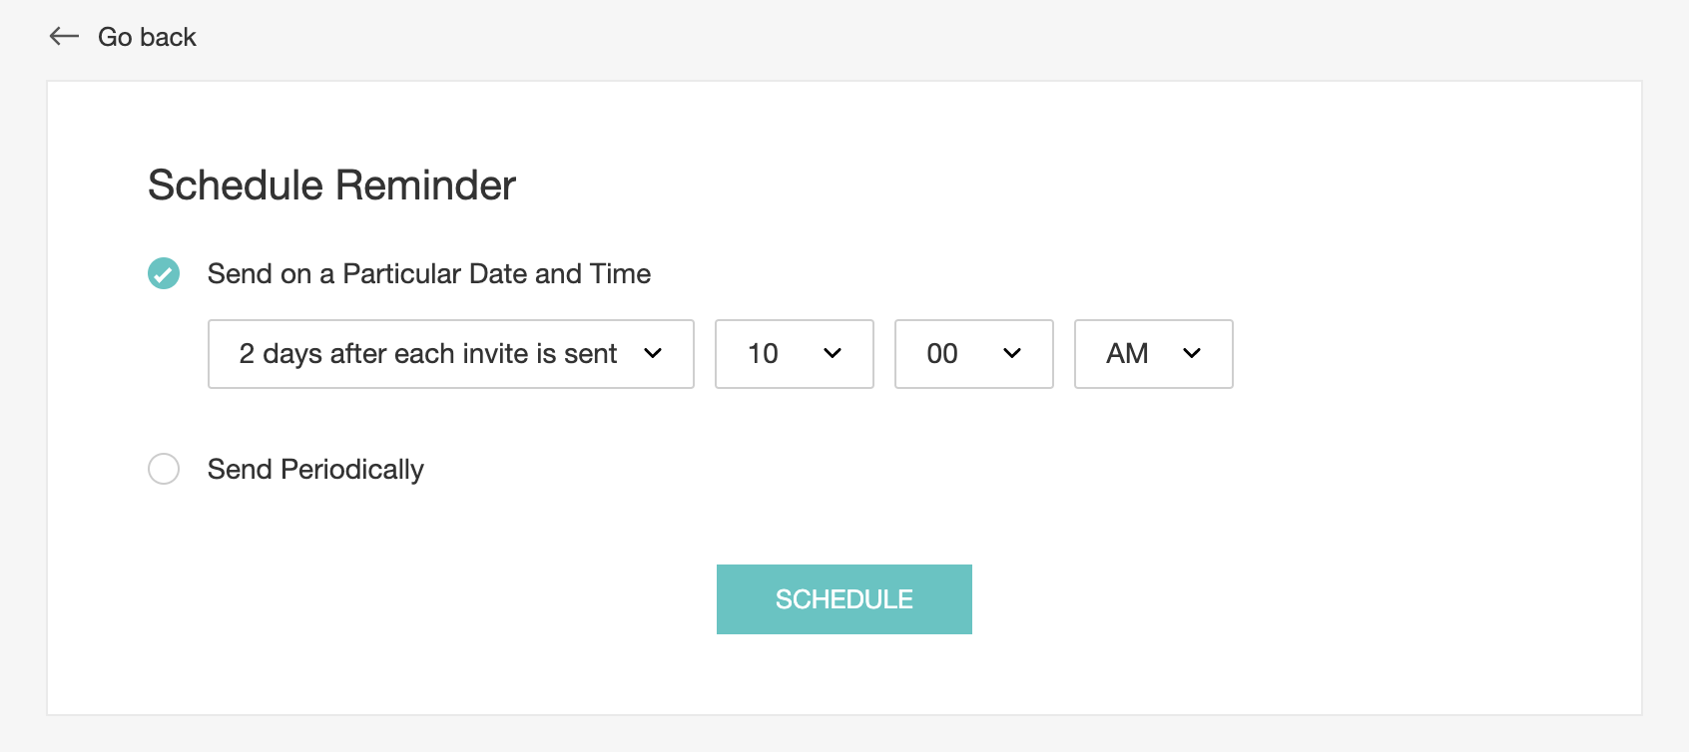Open the '2 days after each invite is sent' dropdown

(450, 354)
